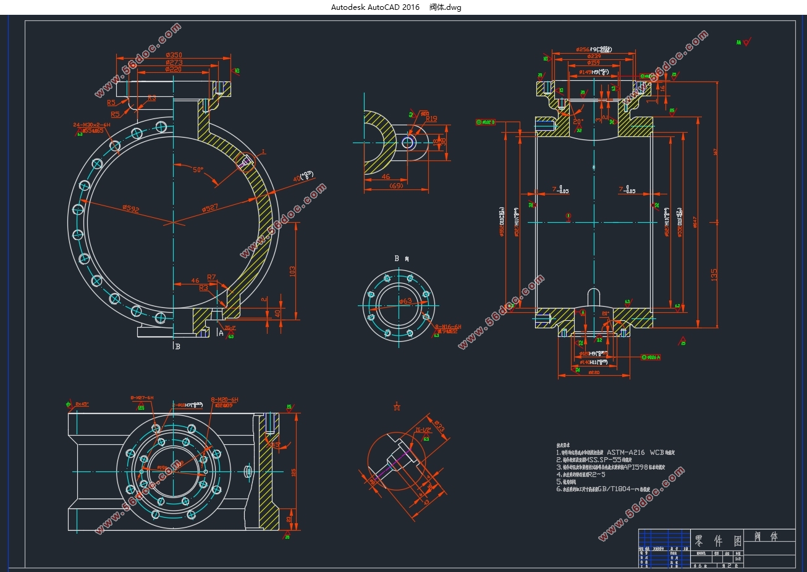The image size is (807, 572).
Task: Select the 103 vertical dimension
Action: 292,270
